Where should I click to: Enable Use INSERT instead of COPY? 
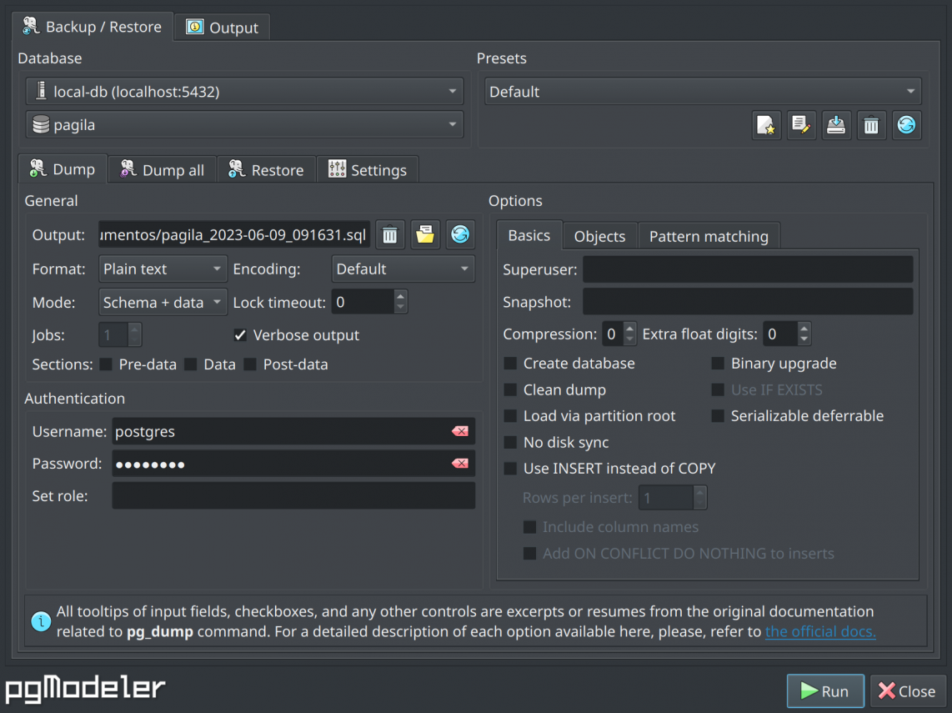pyautogui.click(x=511, y=469)
